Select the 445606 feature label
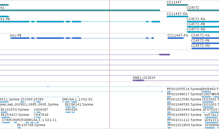Screen dimensions: 219x129 point(71,110)
